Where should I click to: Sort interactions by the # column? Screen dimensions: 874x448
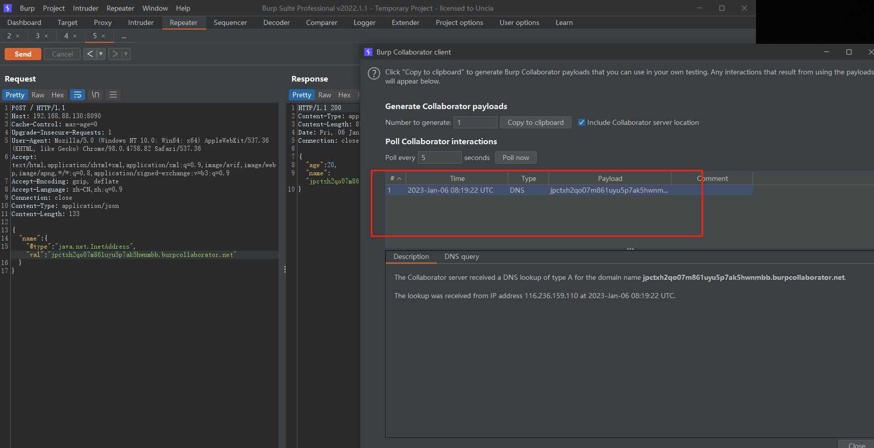[395, 178]
